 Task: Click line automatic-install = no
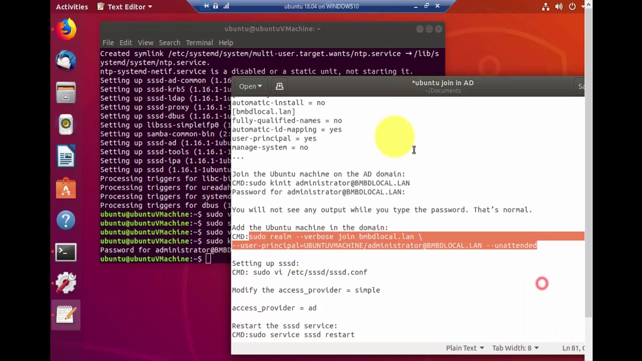coord(278,103)
